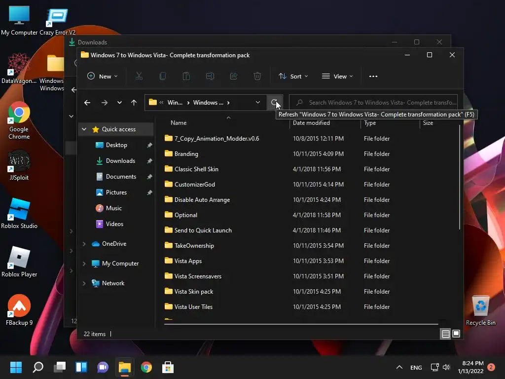Select the Vista Screensavers folder
This screenshot has height=379, width=505.
click(x=198, y=276)
